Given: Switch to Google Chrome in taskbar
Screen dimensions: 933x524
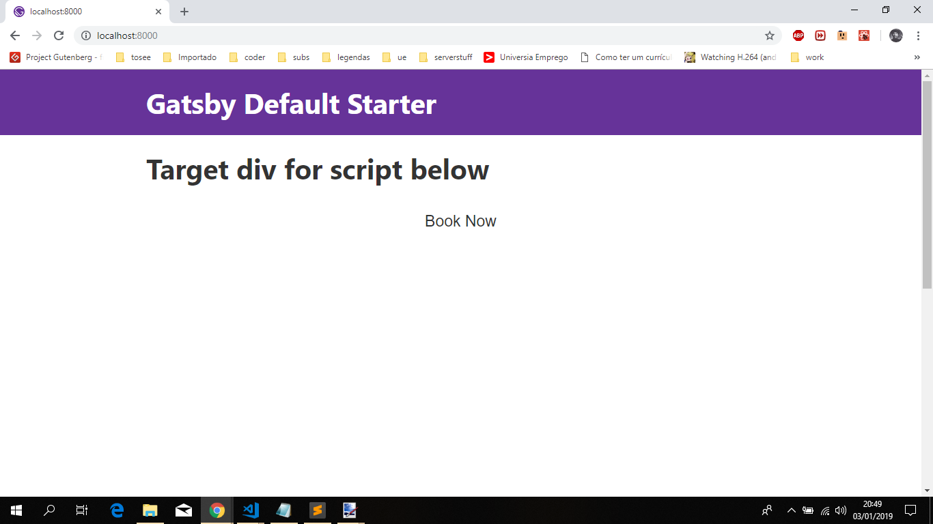Looking at the screenshot, I should pyautogui.click(x=217, y=510).
